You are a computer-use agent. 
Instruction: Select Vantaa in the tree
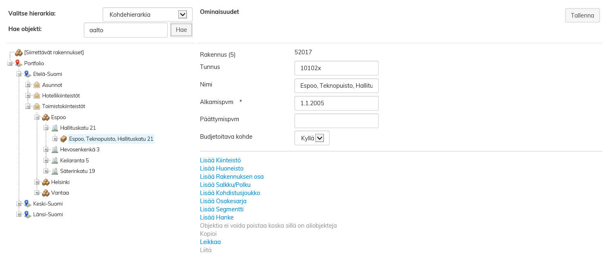60,193
